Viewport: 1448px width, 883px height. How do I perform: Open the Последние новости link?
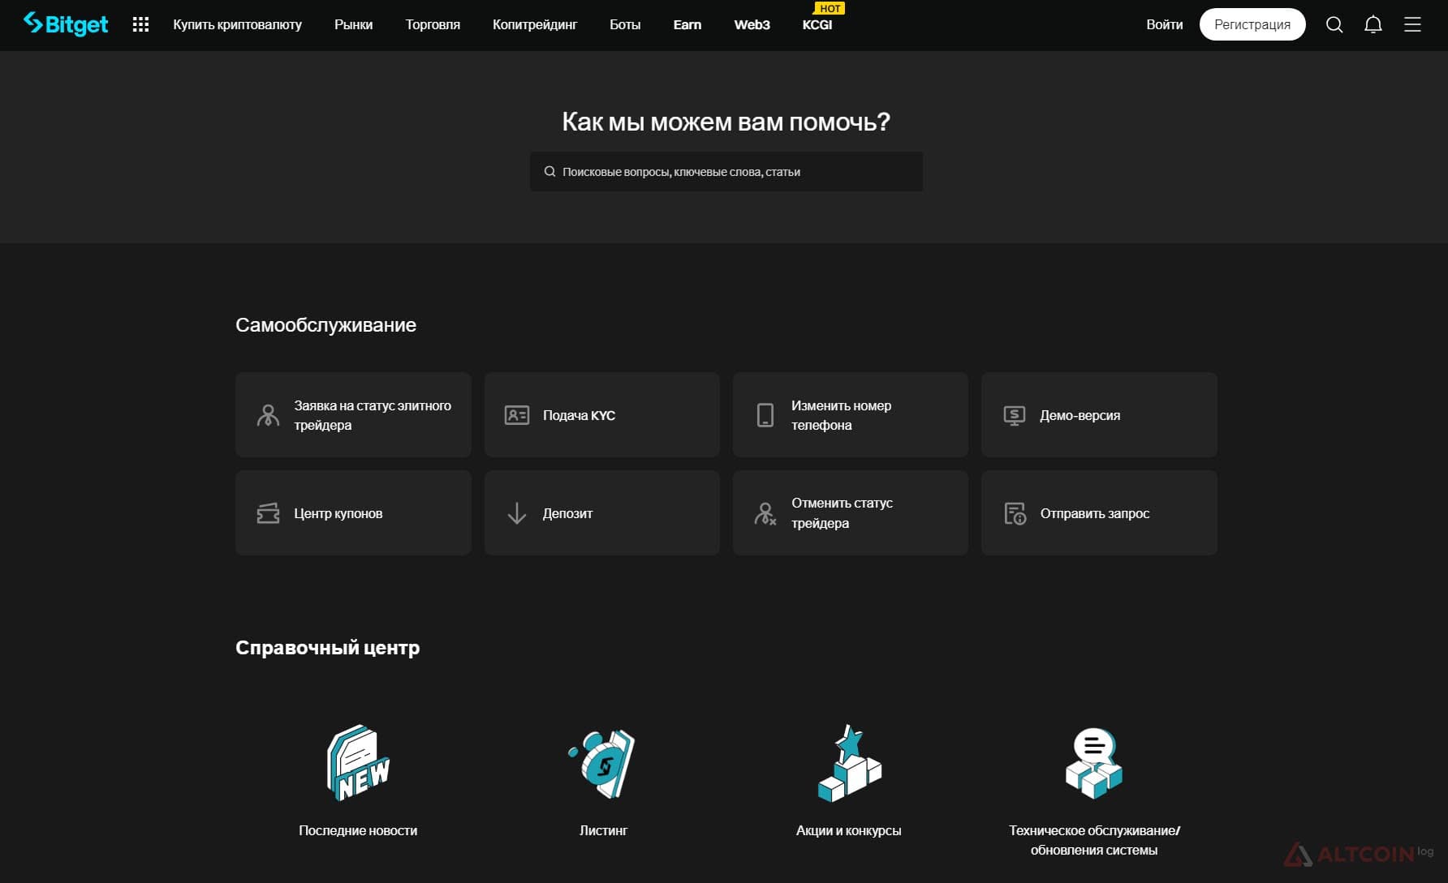[x=358, y=830]
